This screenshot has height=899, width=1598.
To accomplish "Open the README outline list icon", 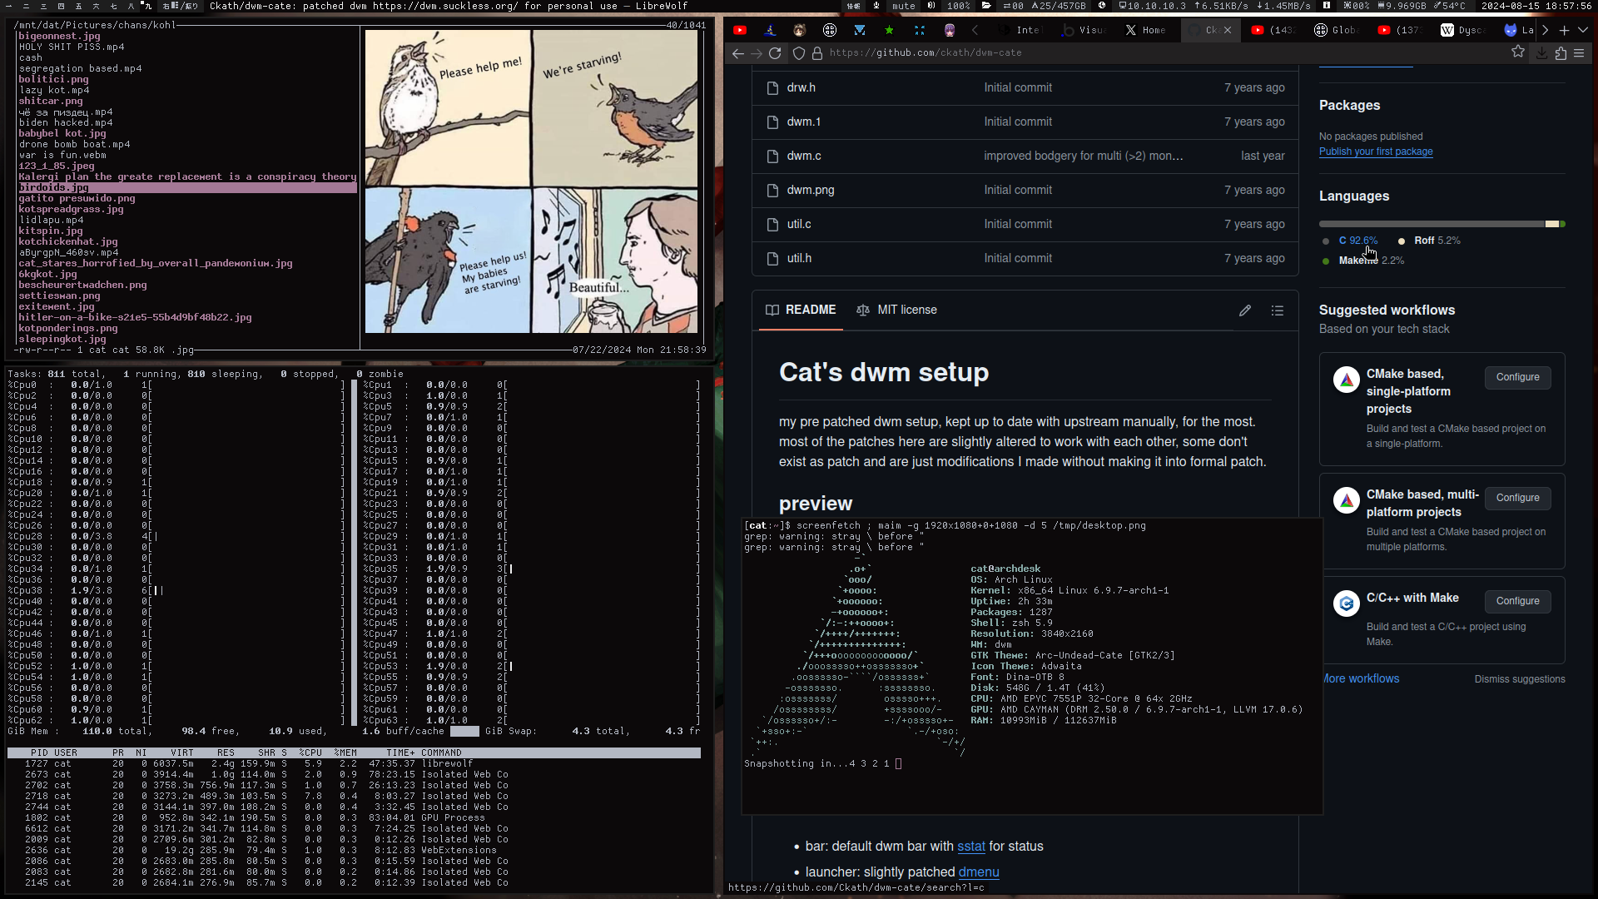I will click(1278, 310).
